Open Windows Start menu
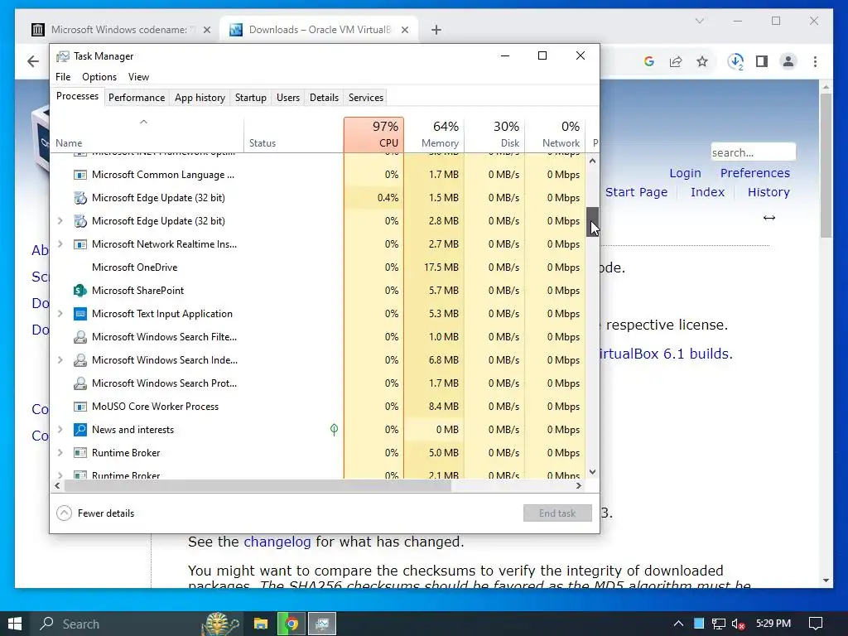The height and width of the screenshot is (636, 848). coord(15,624)
